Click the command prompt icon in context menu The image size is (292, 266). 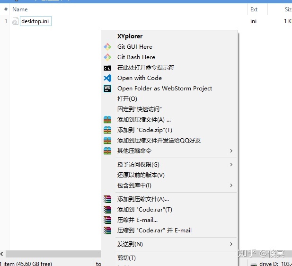[107, 68]
